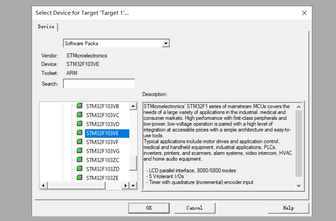Screen dimensions: 336x221
Task: Select device STM32F103VG in the tree
Action: click(103, 151)
